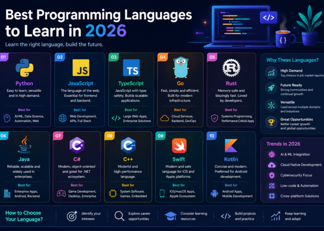Screen dimensions: 324x231
Task: Click 'Memory-safe and blazingly fast' description
Action: 231,96
